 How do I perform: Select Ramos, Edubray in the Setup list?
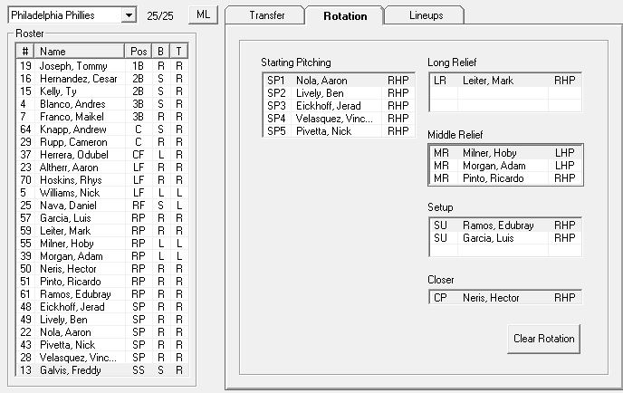pos(505,225)
